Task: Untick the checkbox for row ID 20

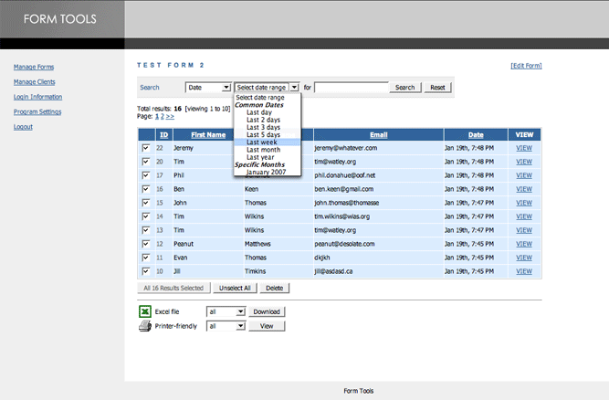Action: tap(146, 162)
